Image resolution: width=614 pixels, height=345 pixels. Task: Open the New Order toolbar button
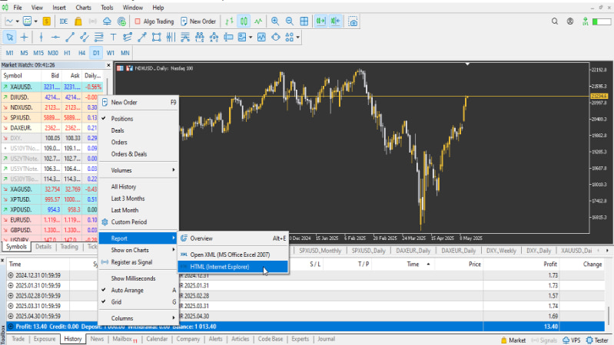[198, 21]
